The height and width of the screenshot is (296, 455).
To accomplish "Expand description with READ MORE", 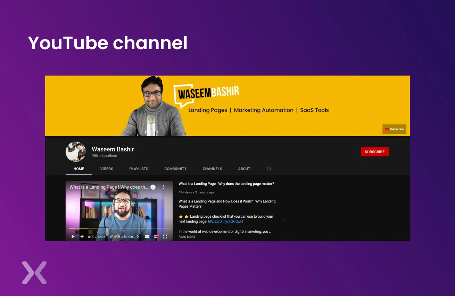I will (187, 237).
